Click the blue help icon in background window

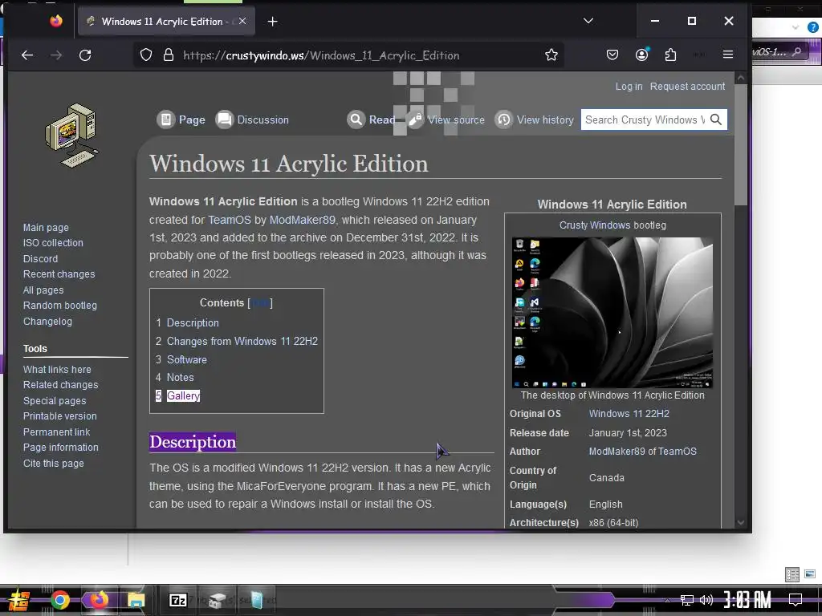[x=812, y=26]
